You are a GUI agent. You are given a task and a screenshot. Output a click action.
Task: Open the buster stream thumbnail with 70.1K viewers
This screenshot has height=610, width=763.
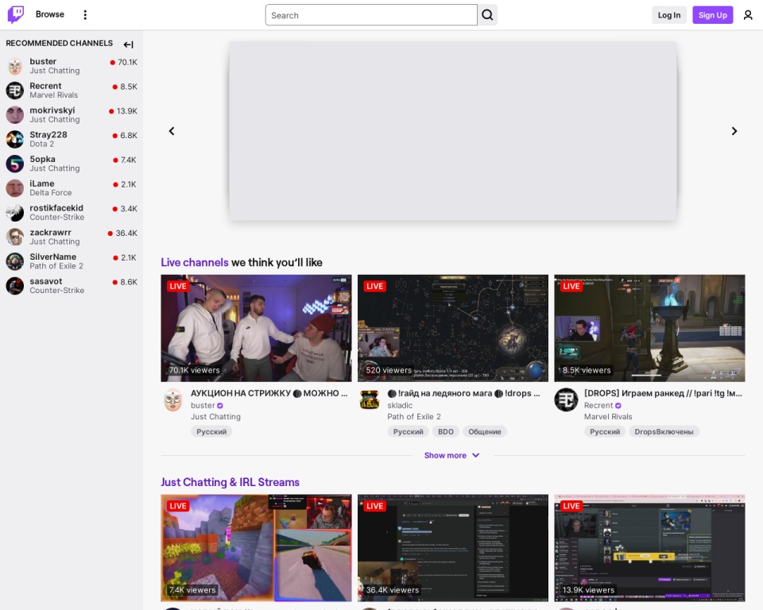coord(256,328)
